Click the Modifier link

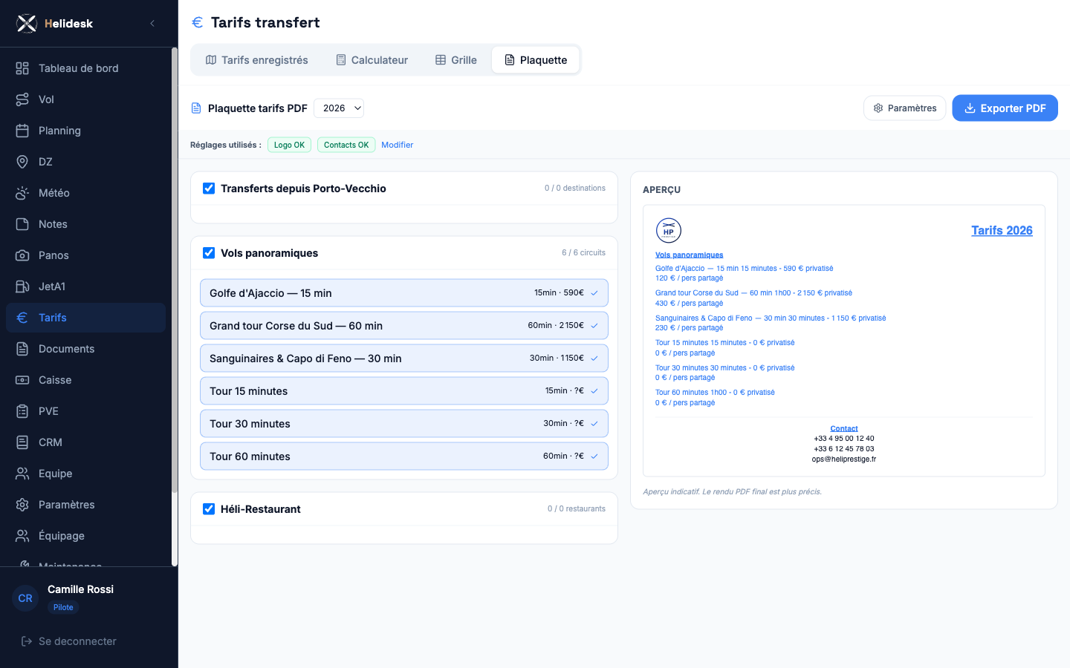(397, 145)
